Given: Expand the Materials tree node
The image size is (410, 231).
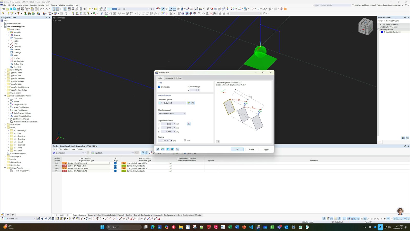Looking at the screenshot, I should (x=8, y=32).
